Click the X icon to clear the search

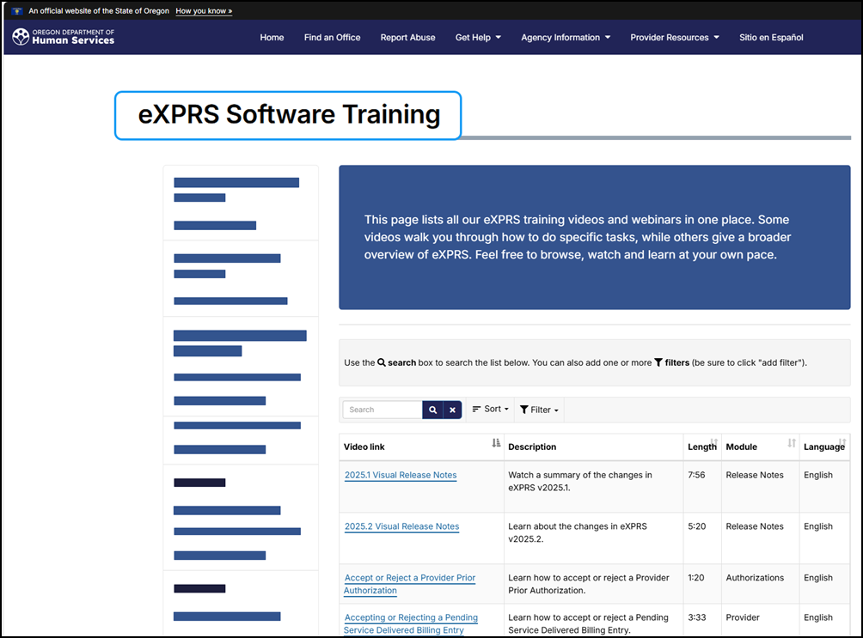click(453, 410)
